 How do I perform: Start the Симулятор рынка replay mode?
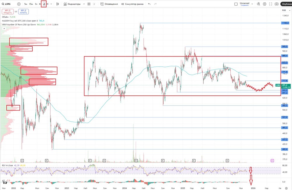pyautogui.click(x=132, y=4)
